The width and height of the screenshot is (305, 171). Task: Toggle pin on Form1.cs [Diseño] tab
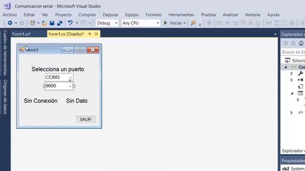pos(90,34)
